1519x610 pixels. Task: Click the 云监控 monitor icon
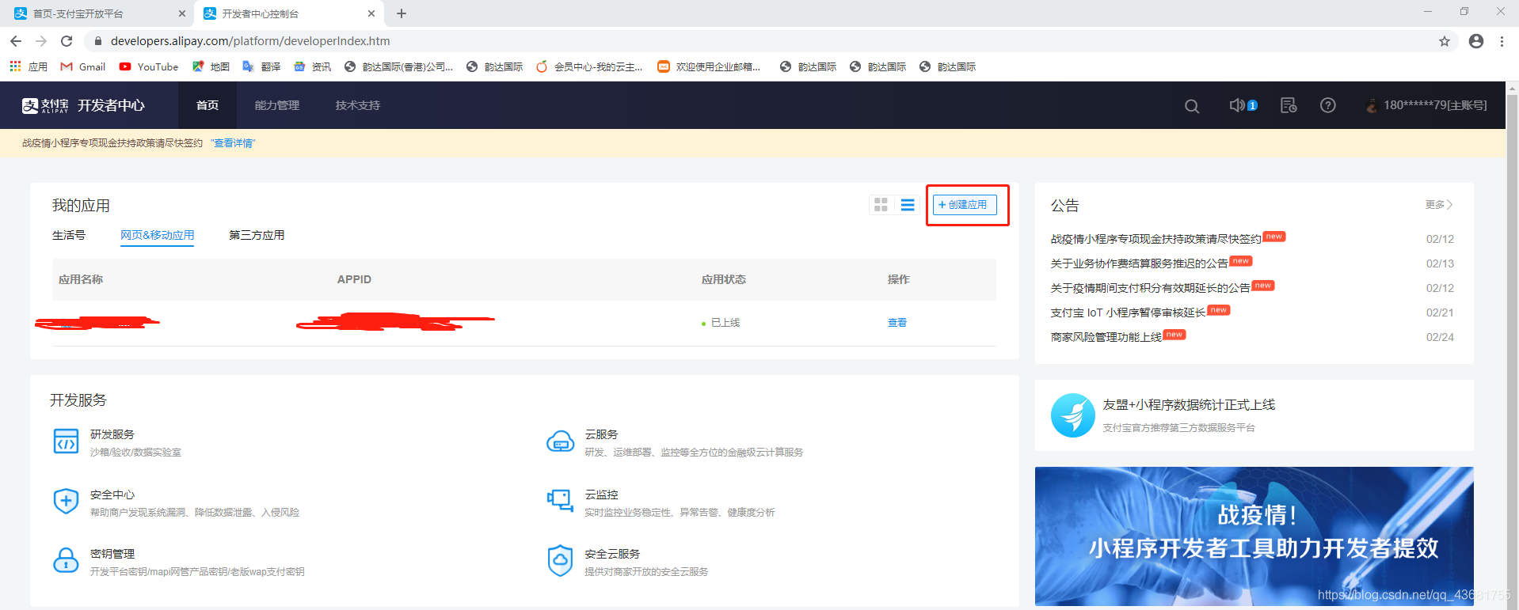561,501
